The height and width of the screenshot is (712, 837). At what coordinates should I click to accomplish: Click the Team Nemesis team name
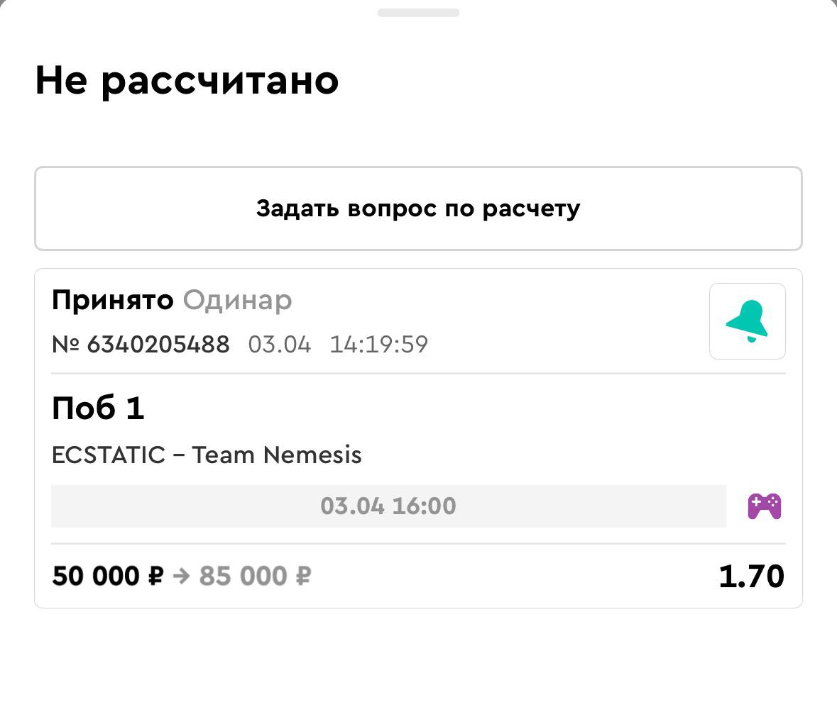click(277, 455)
